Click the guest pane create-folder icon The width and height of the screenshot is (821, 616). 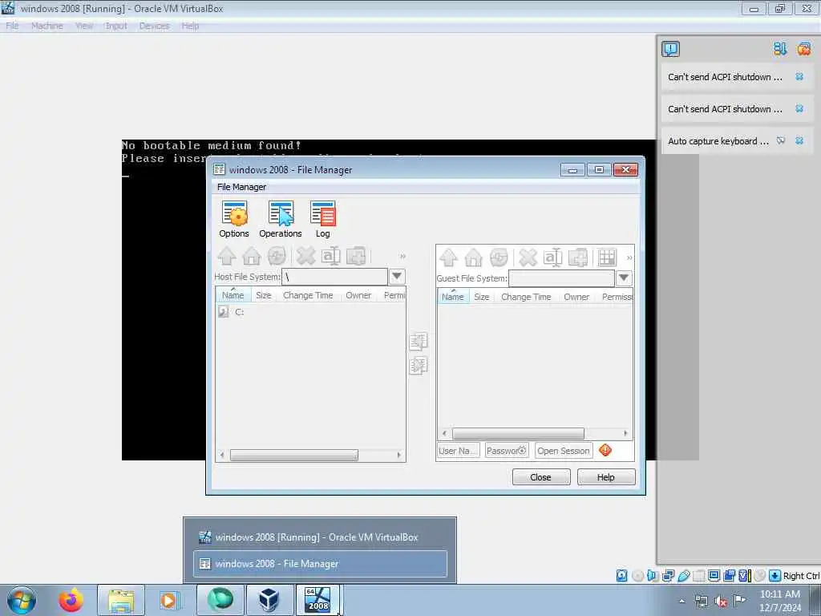(x=577, y=257)
